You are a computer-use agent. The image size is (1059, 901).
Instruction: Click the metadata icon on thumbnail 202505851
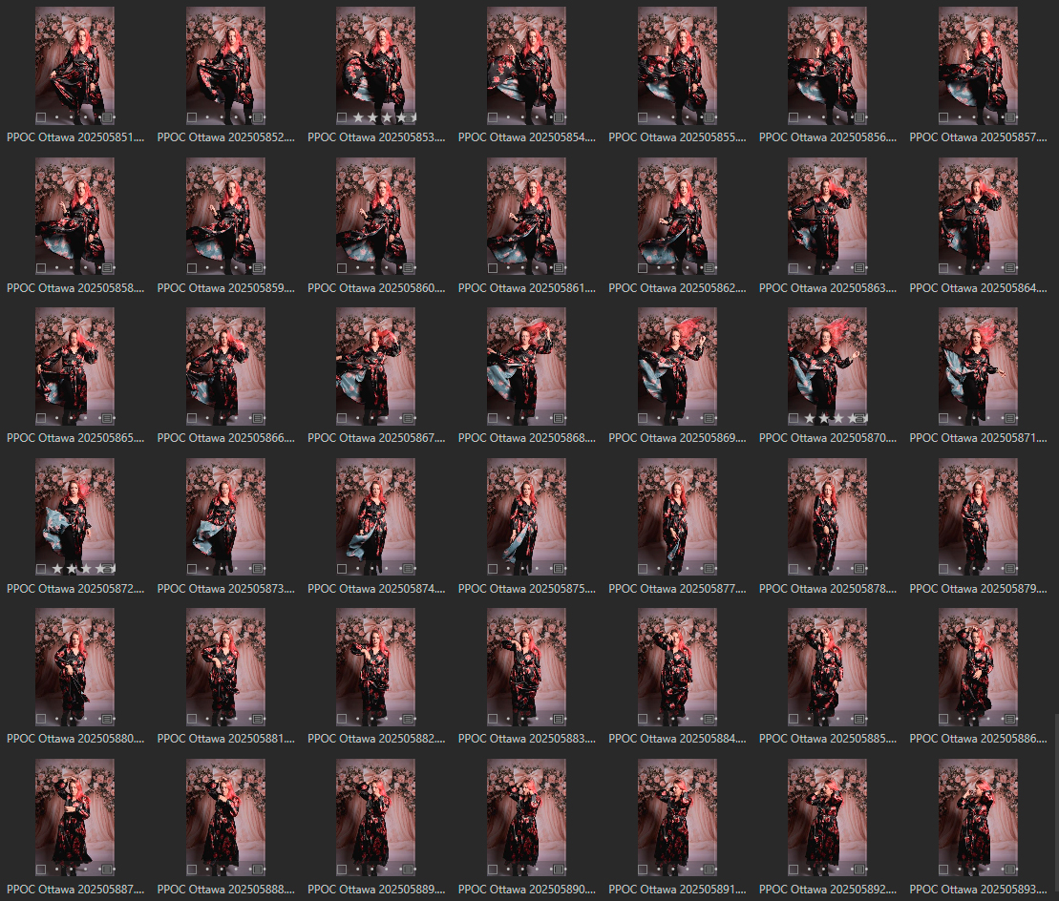pyautogui.click(x=108, y=117)
